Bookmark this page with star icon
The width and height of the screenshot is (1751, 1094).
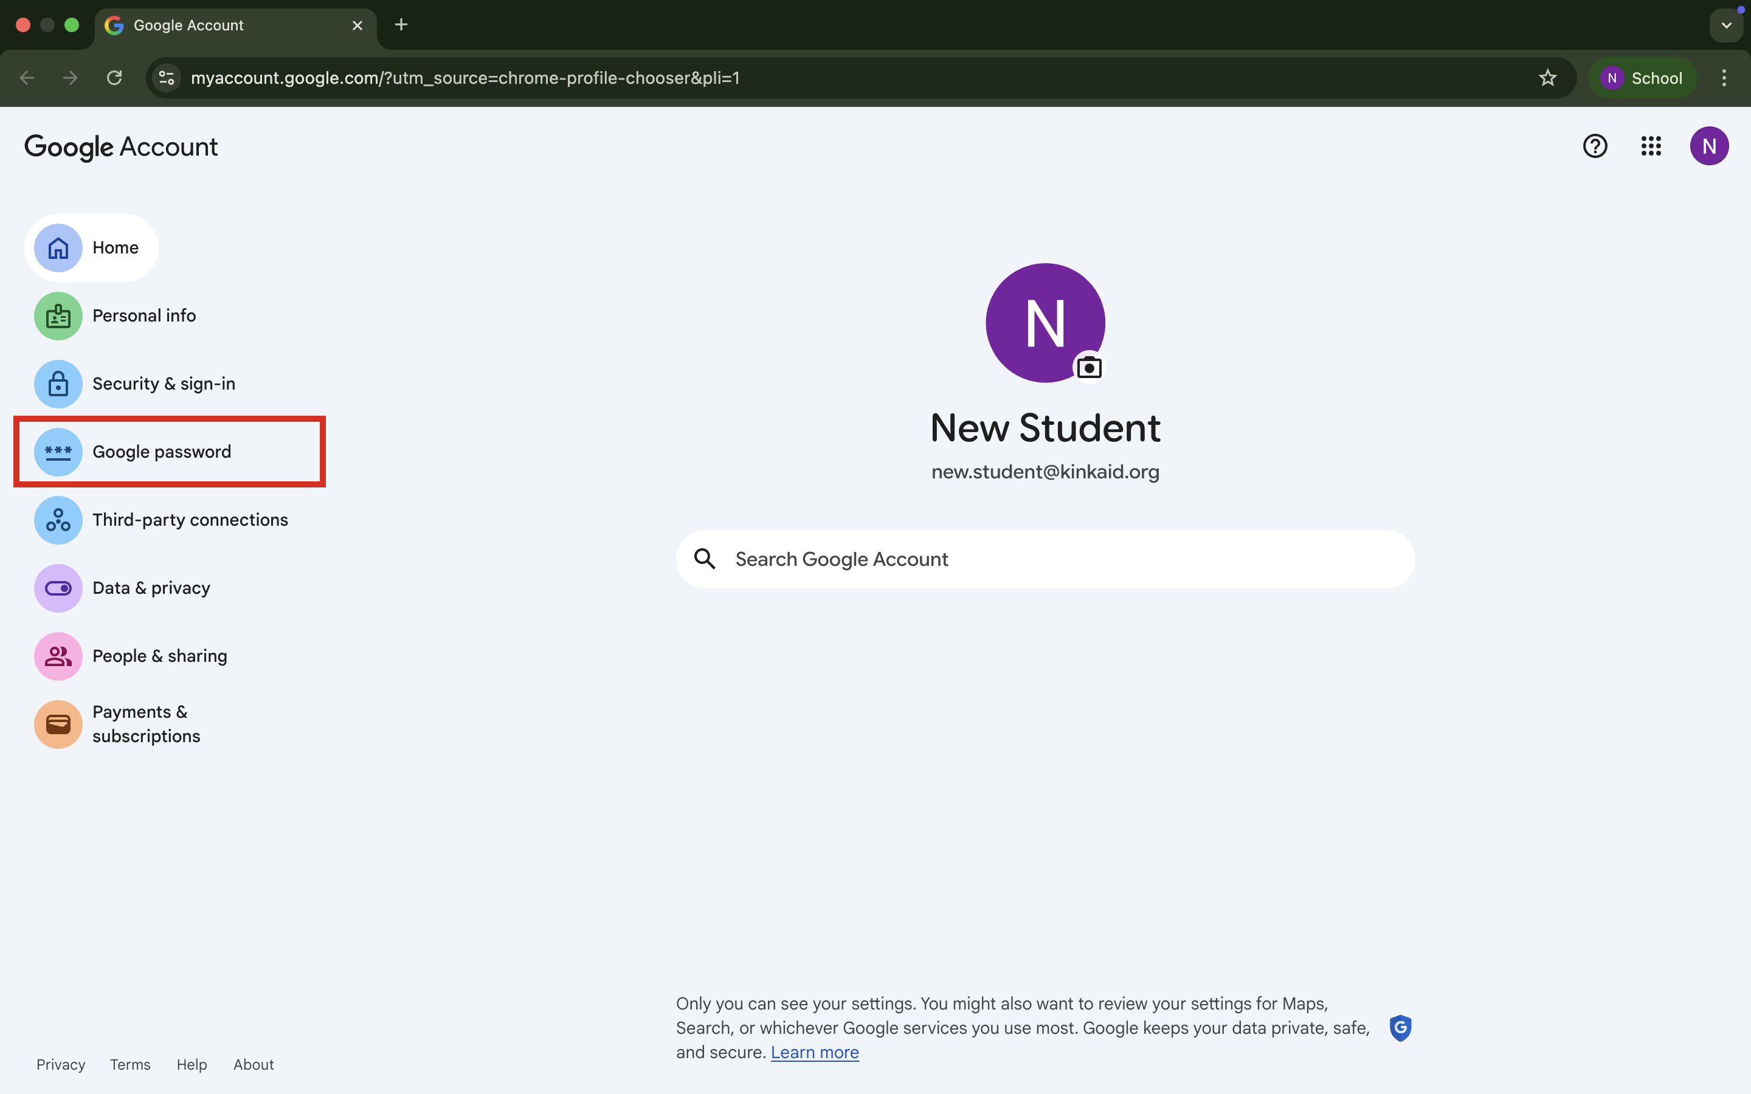coord(1547,78)
